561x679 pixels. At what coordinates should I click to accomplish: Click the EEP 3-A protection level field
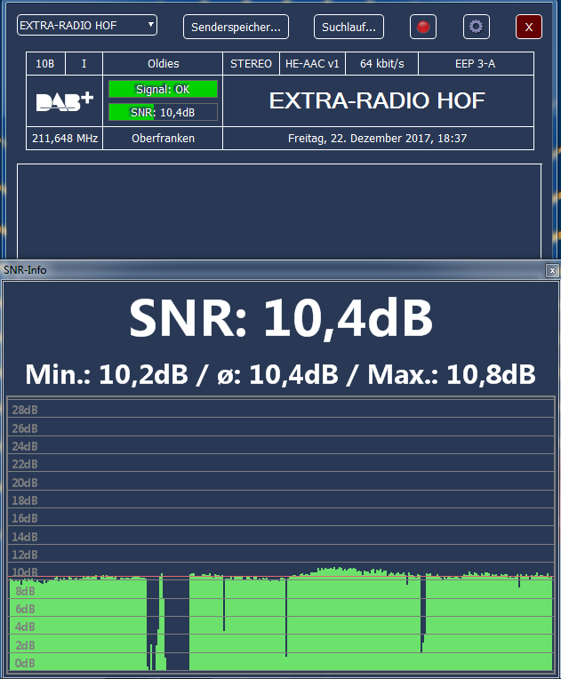point(476,64)
